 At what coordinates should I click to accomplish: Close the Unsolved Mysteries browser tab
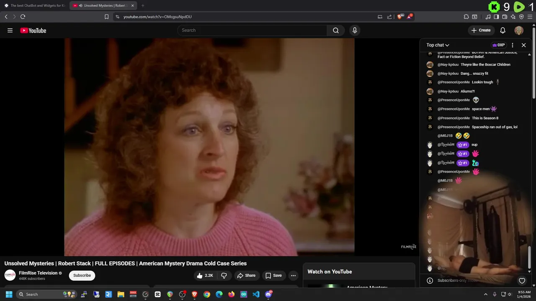click(x=133, y=5)
